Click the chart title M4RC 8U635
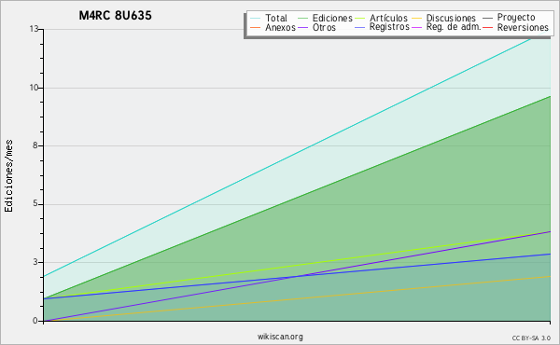The height and width of the screenshot is (345, 560). click(115, 15)
